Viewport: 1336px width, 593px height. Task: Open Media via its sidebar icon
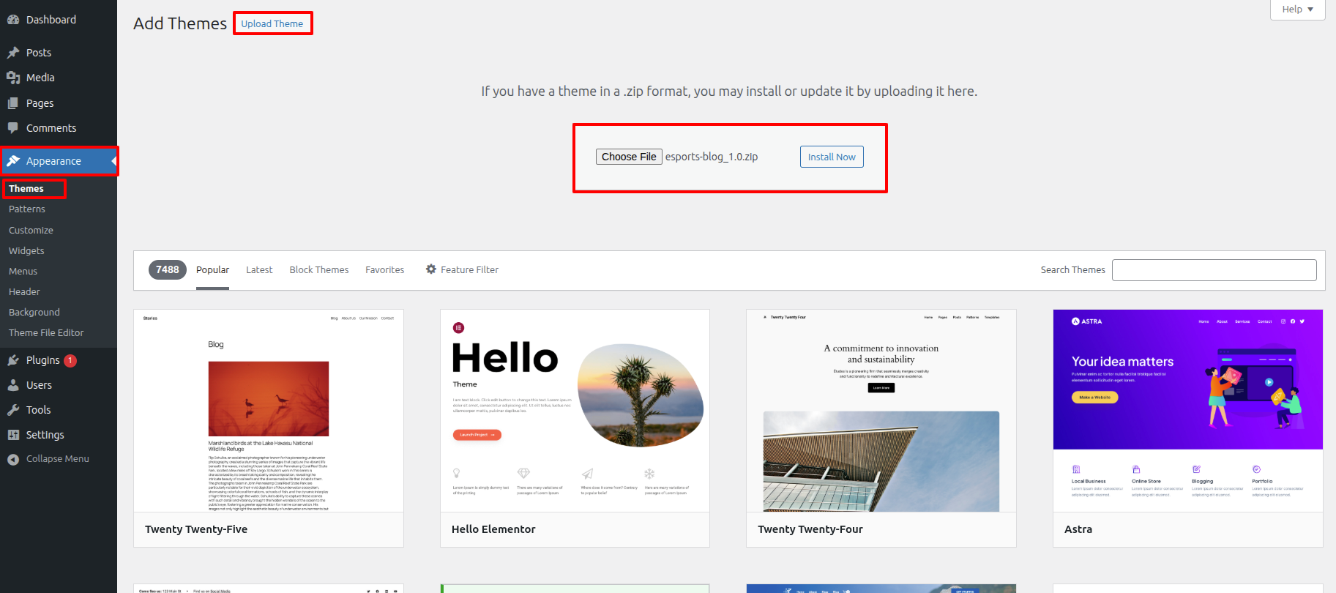[13, 78]
